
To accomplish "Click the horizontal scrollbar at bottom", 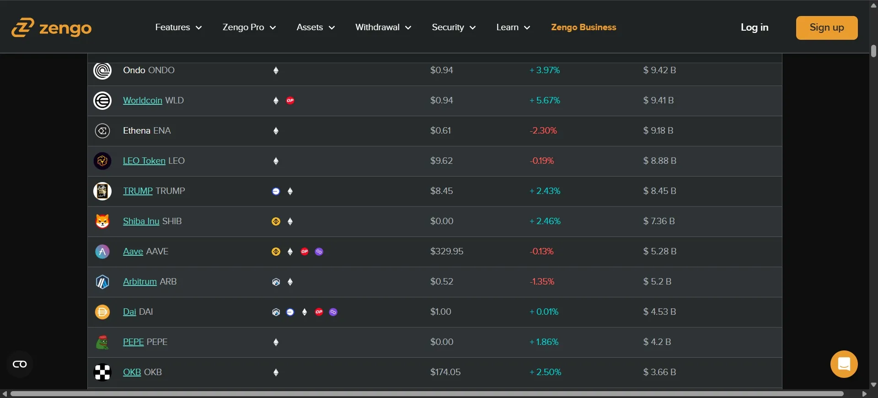I will [x=427, y=394].
